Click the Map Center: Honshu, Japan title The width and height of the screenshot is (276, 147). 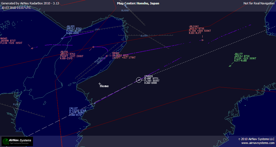tap(138, 3)
